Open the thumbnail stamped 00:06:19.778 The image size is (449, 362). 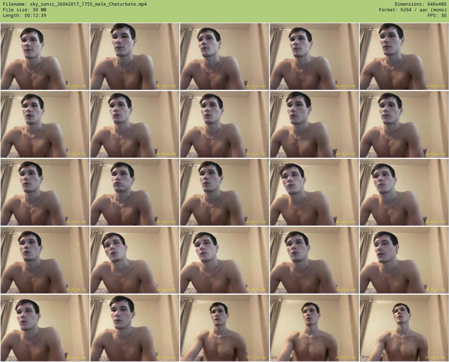pyautogui.click(x=225, y=192)
